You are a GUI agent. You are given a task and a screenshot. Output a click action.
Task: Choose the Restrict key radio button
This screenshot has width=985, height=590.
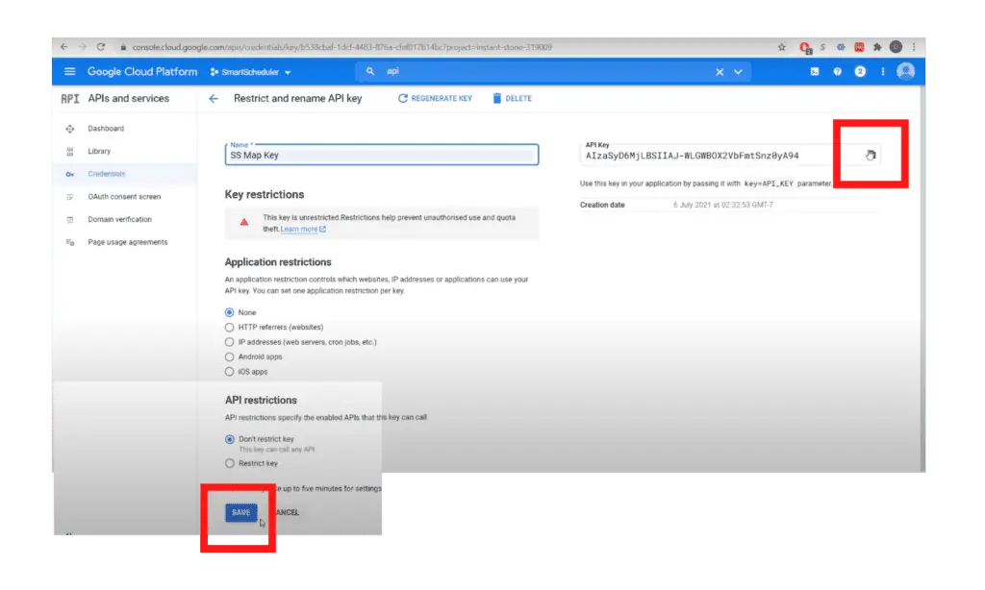229,463
